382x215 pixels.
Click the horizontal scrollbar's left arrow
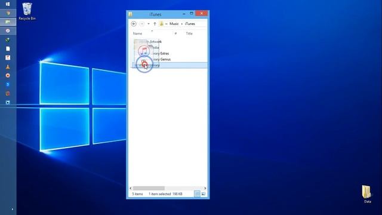131,188
